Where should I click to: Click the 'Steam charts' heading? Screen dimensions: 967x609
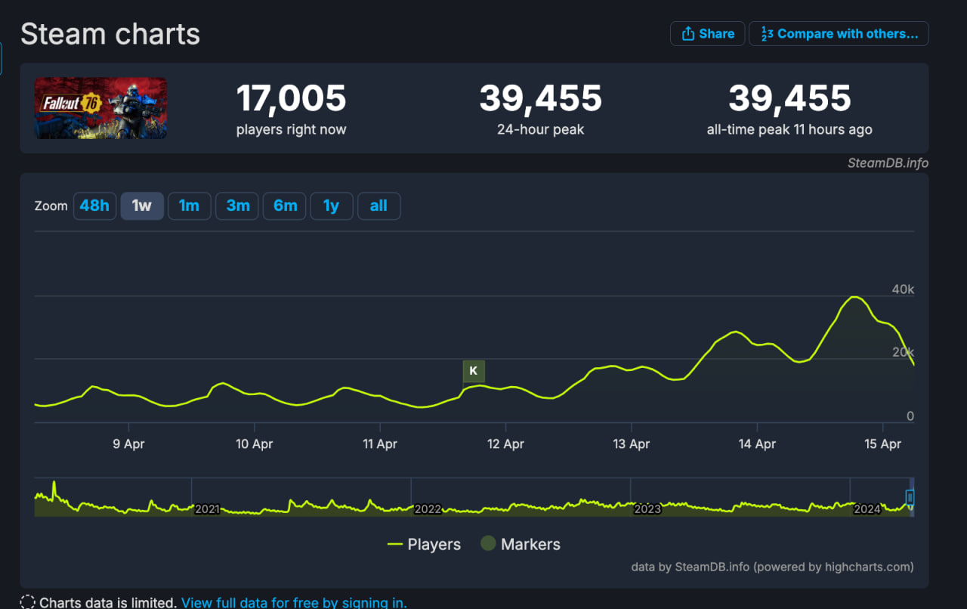110,34
